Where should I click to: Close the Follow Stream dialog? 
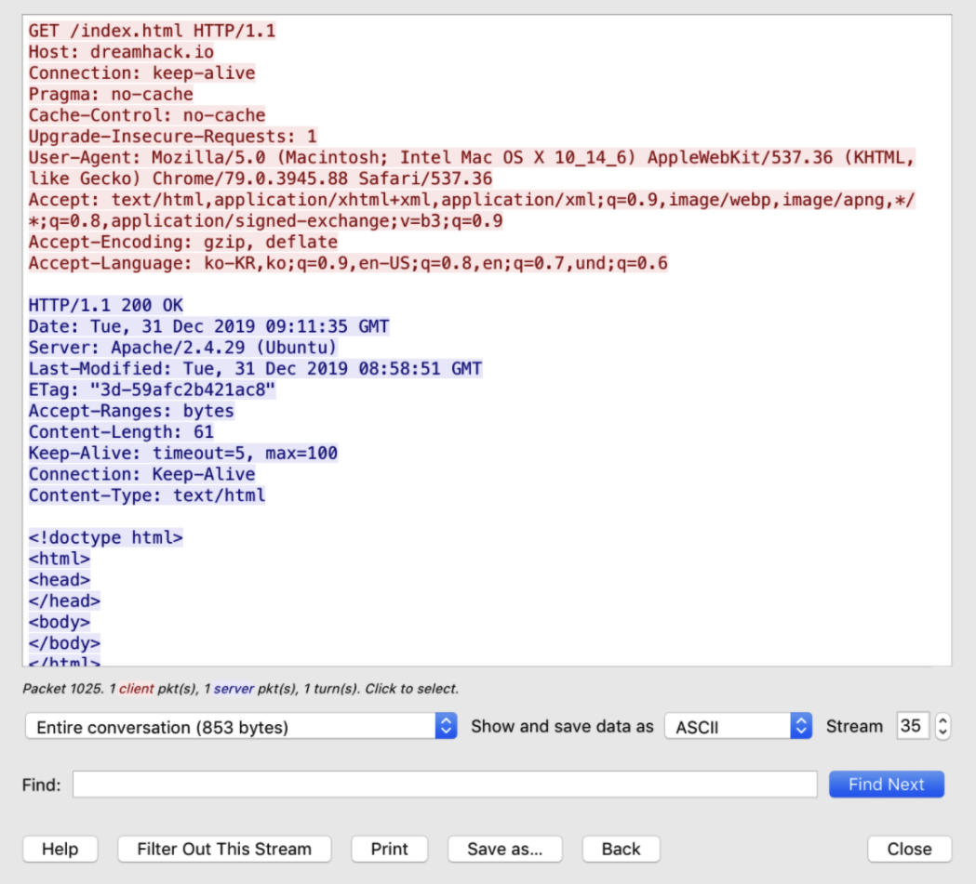pos(909,849)
